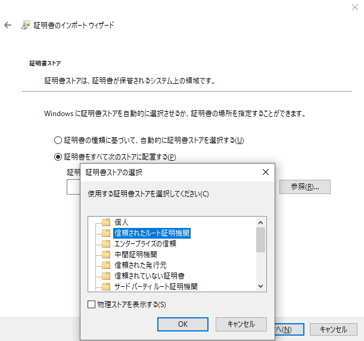
Task: Click the folder icon next to 中間証明機関
Action: click(x=106, y=255)
